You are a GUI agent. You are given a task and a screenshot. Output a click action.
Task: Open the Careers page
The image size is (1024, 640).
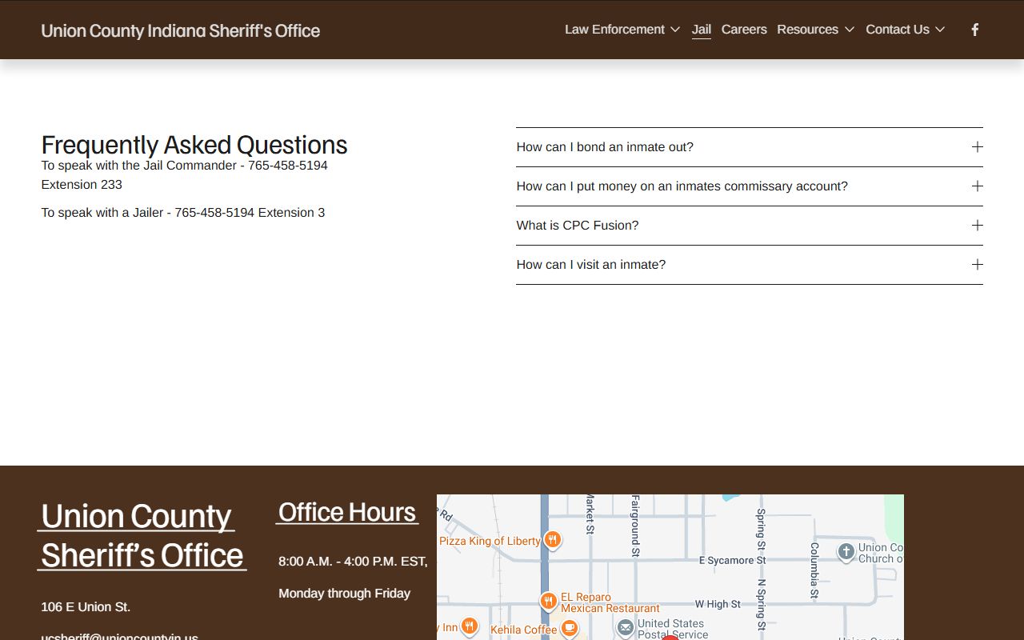(744, 30)
